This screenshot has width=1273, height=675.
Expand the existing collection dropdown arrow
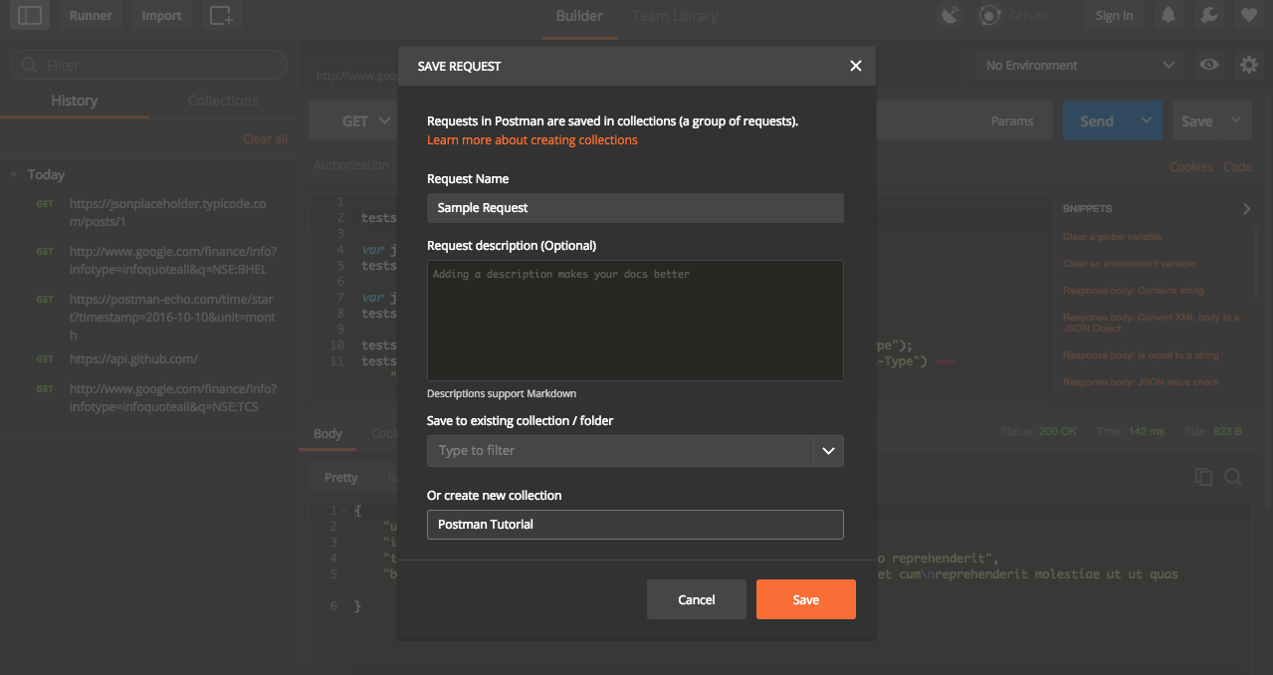click(828, 451)
